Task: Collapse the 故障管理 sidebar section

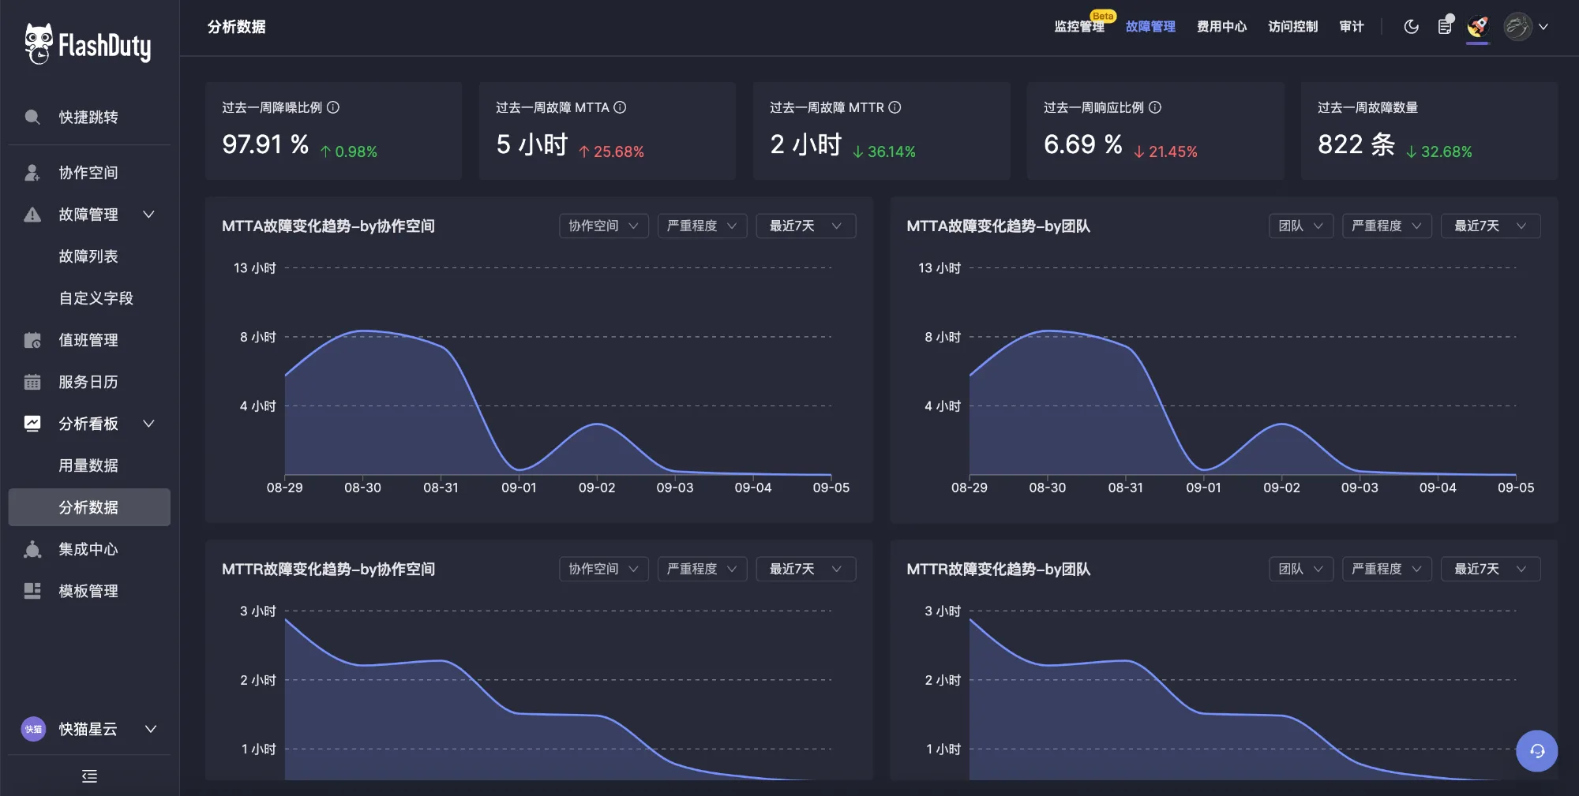Action: 148,215
